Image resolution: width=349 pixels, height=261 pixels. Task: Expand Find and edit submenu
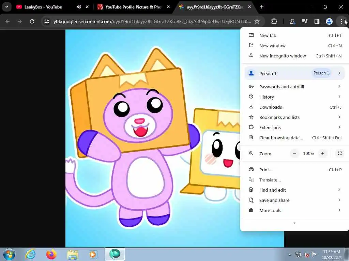[295, 190]
